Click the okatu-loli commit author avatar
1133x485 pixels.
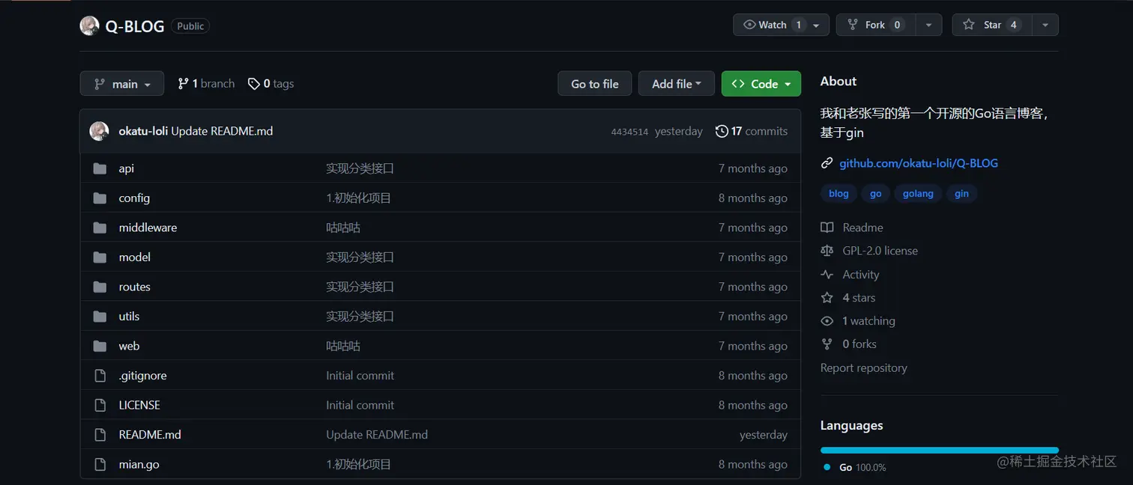[x=99, y=131]
